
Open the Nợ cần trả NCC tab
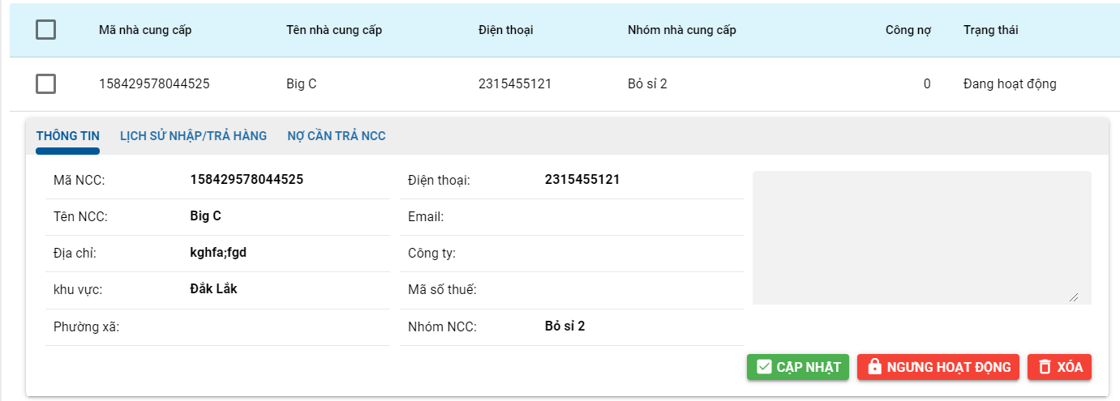click(337, 136)
